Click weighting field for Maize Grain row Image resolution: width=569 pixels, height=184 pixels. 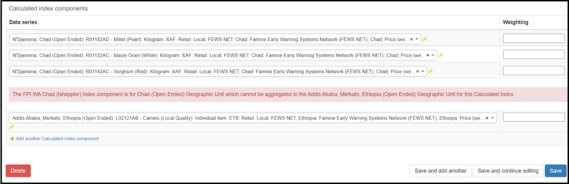(x=534, y=55)
